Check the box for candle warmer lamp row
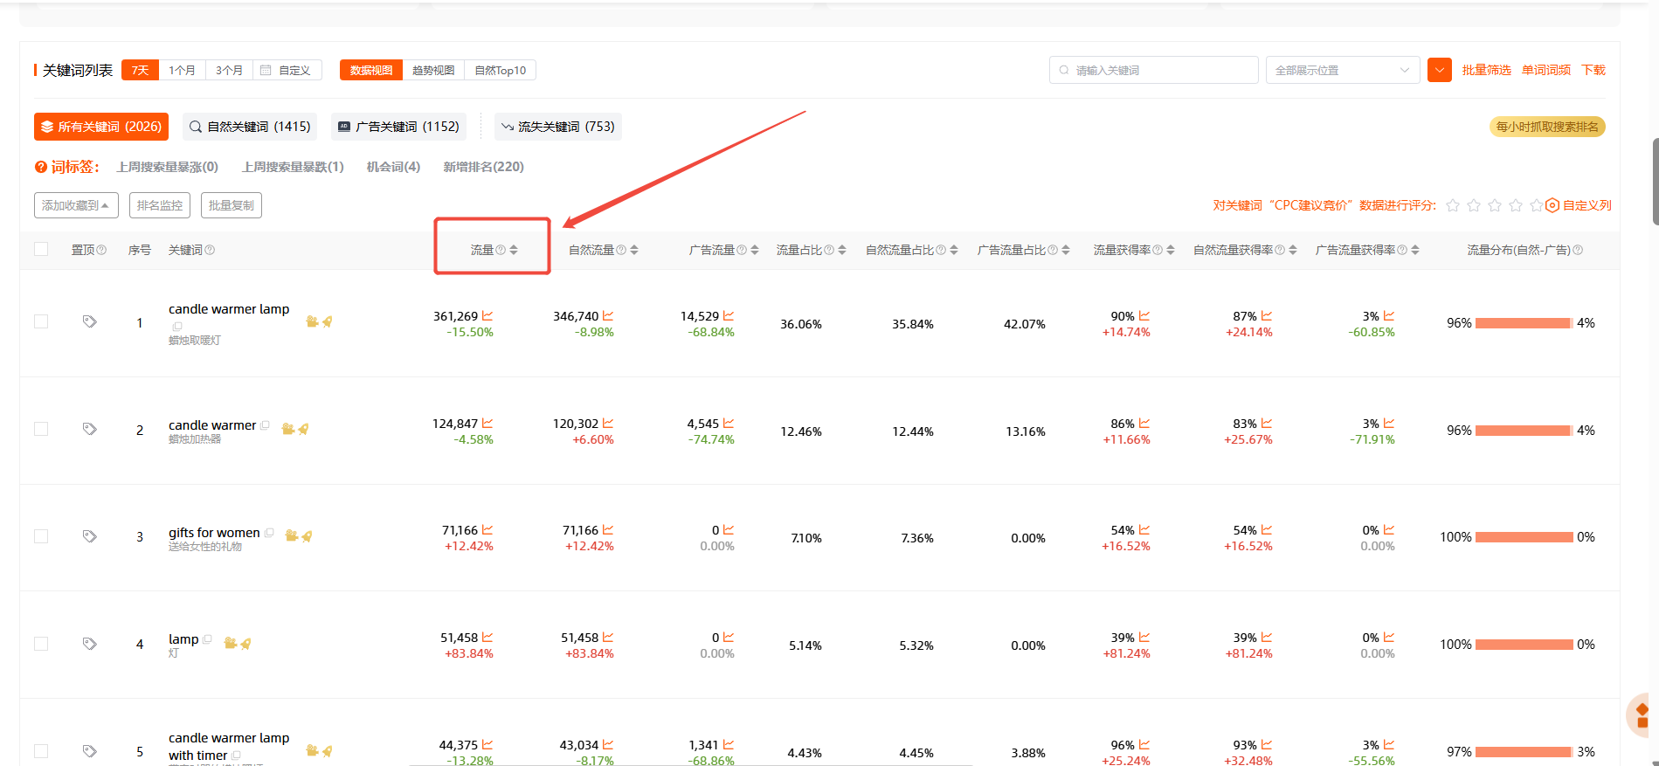This screenshot has height=766, width=1659. tap(41, 321)
